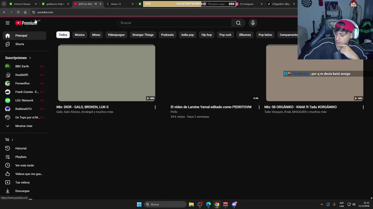Open the RobleisIUTU subscription
The width and height of the screenshot is (373, 209).
click(x=24, y=109)
